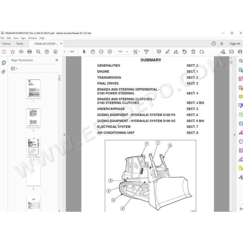Expand the right tools pane bottom arrow
The image size is (243, 243).
pos(241,209)
